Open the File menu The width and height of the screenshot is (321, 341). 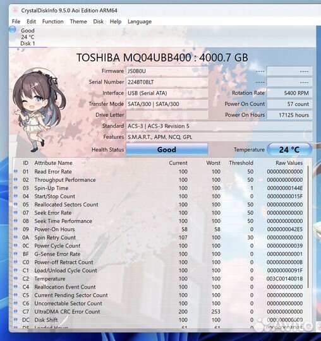[16, 21]
